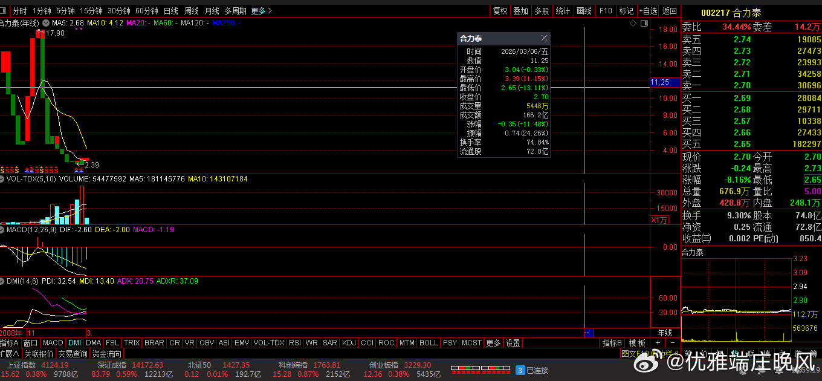Expand the 更多 periods menu at top
Screen dimensions: 822x381
click(261, 11)
